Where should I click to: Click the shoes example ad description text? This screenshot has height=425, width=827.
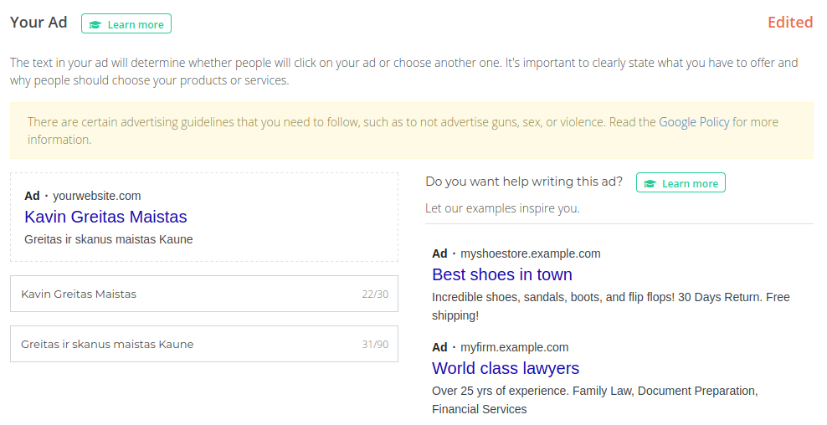tap(610, 306)
